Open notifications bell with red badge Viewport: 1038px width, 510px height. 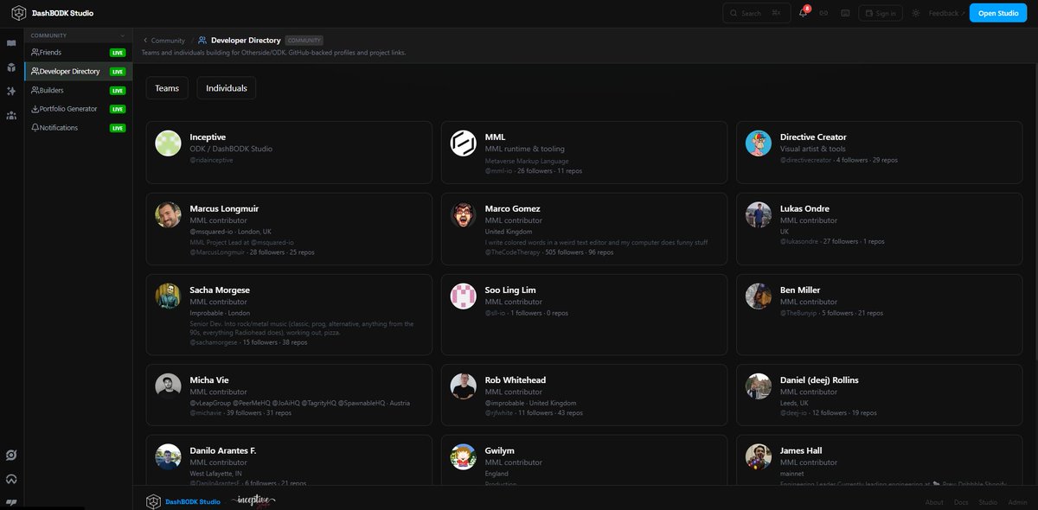tap(804, 13)
